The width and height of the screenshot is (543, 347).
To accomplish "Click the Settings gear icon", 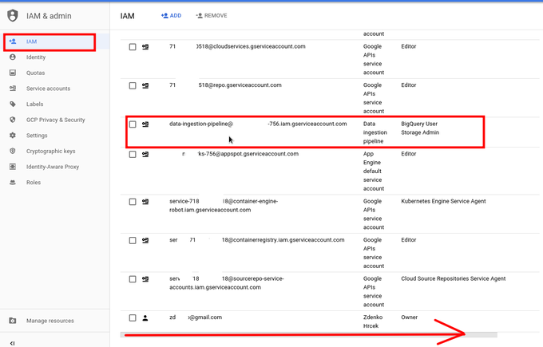I will click(x=13, y=136).
